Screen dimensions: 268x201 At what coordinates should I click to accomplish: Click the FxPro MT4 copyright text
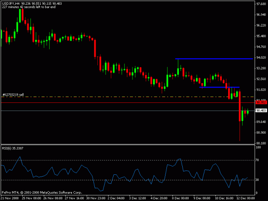tap(42, 192)
